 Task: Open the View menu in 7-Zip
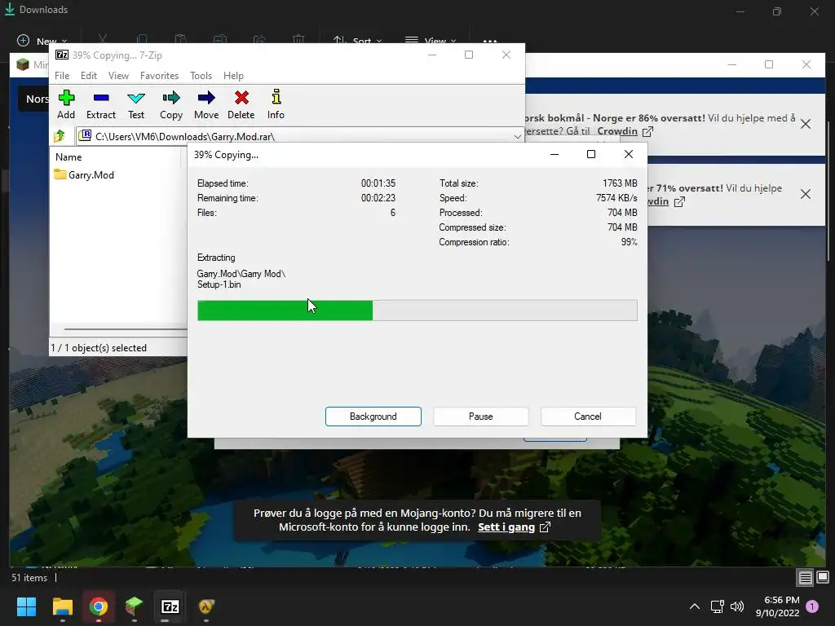pos(118,76)
